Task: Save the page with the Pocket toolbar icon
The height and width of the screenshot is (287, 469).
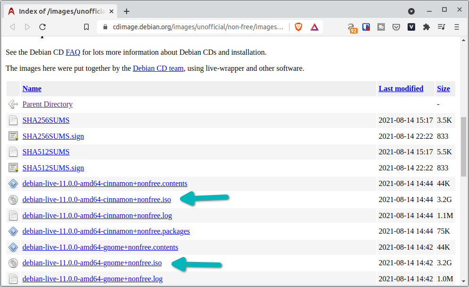Action: (396, 27)
